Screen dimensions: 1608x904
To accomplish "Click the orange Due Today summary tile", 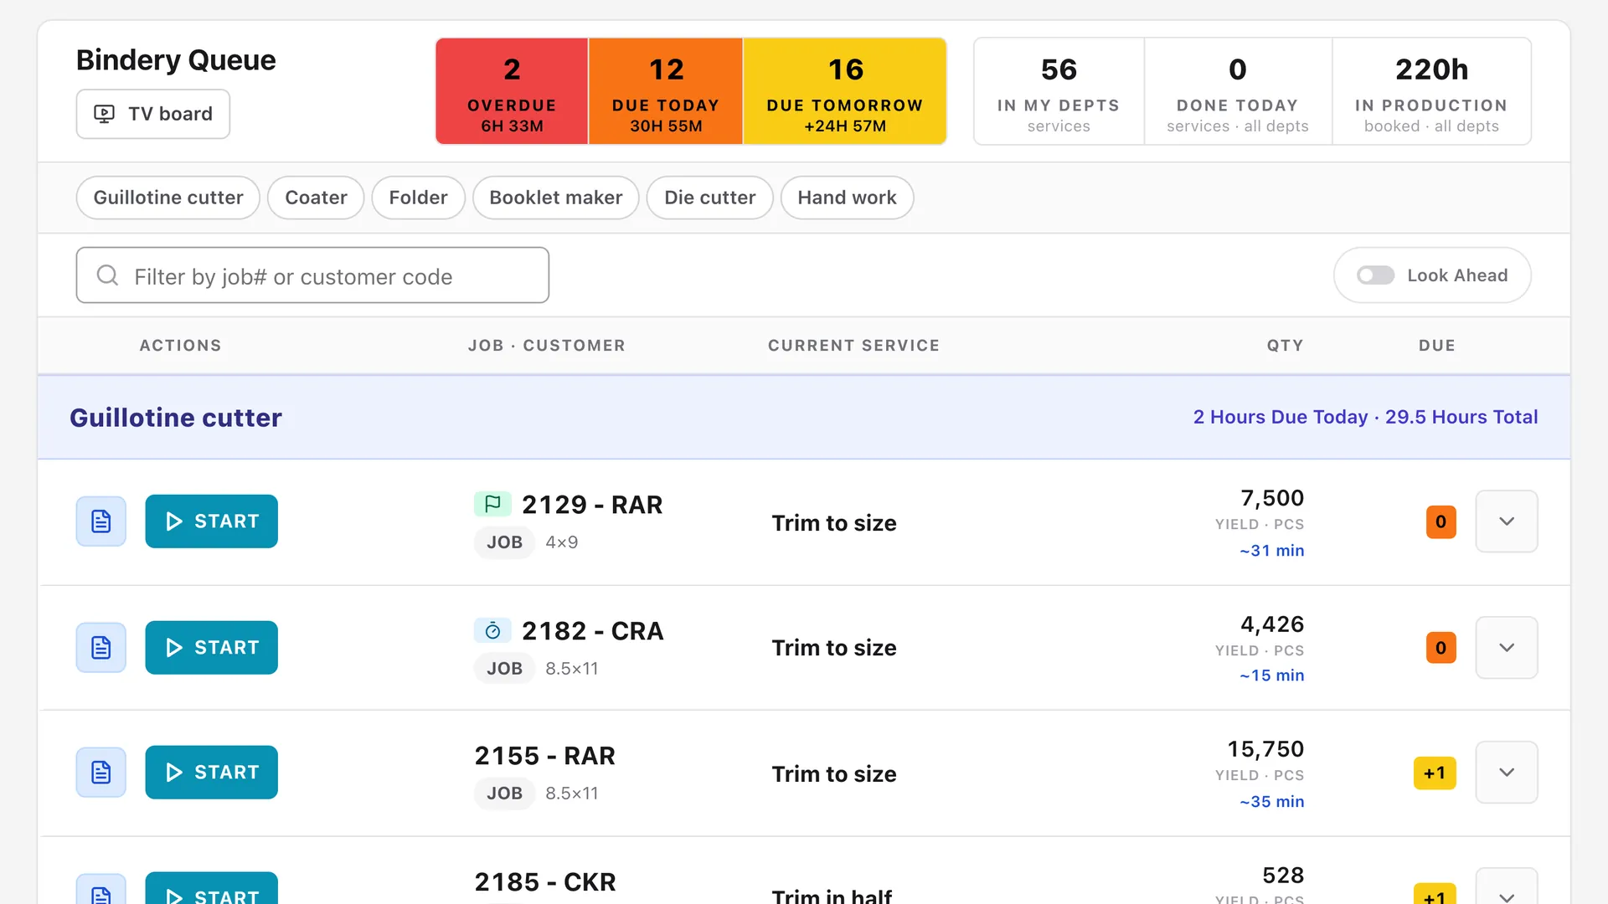I will [x=666, y=91].
